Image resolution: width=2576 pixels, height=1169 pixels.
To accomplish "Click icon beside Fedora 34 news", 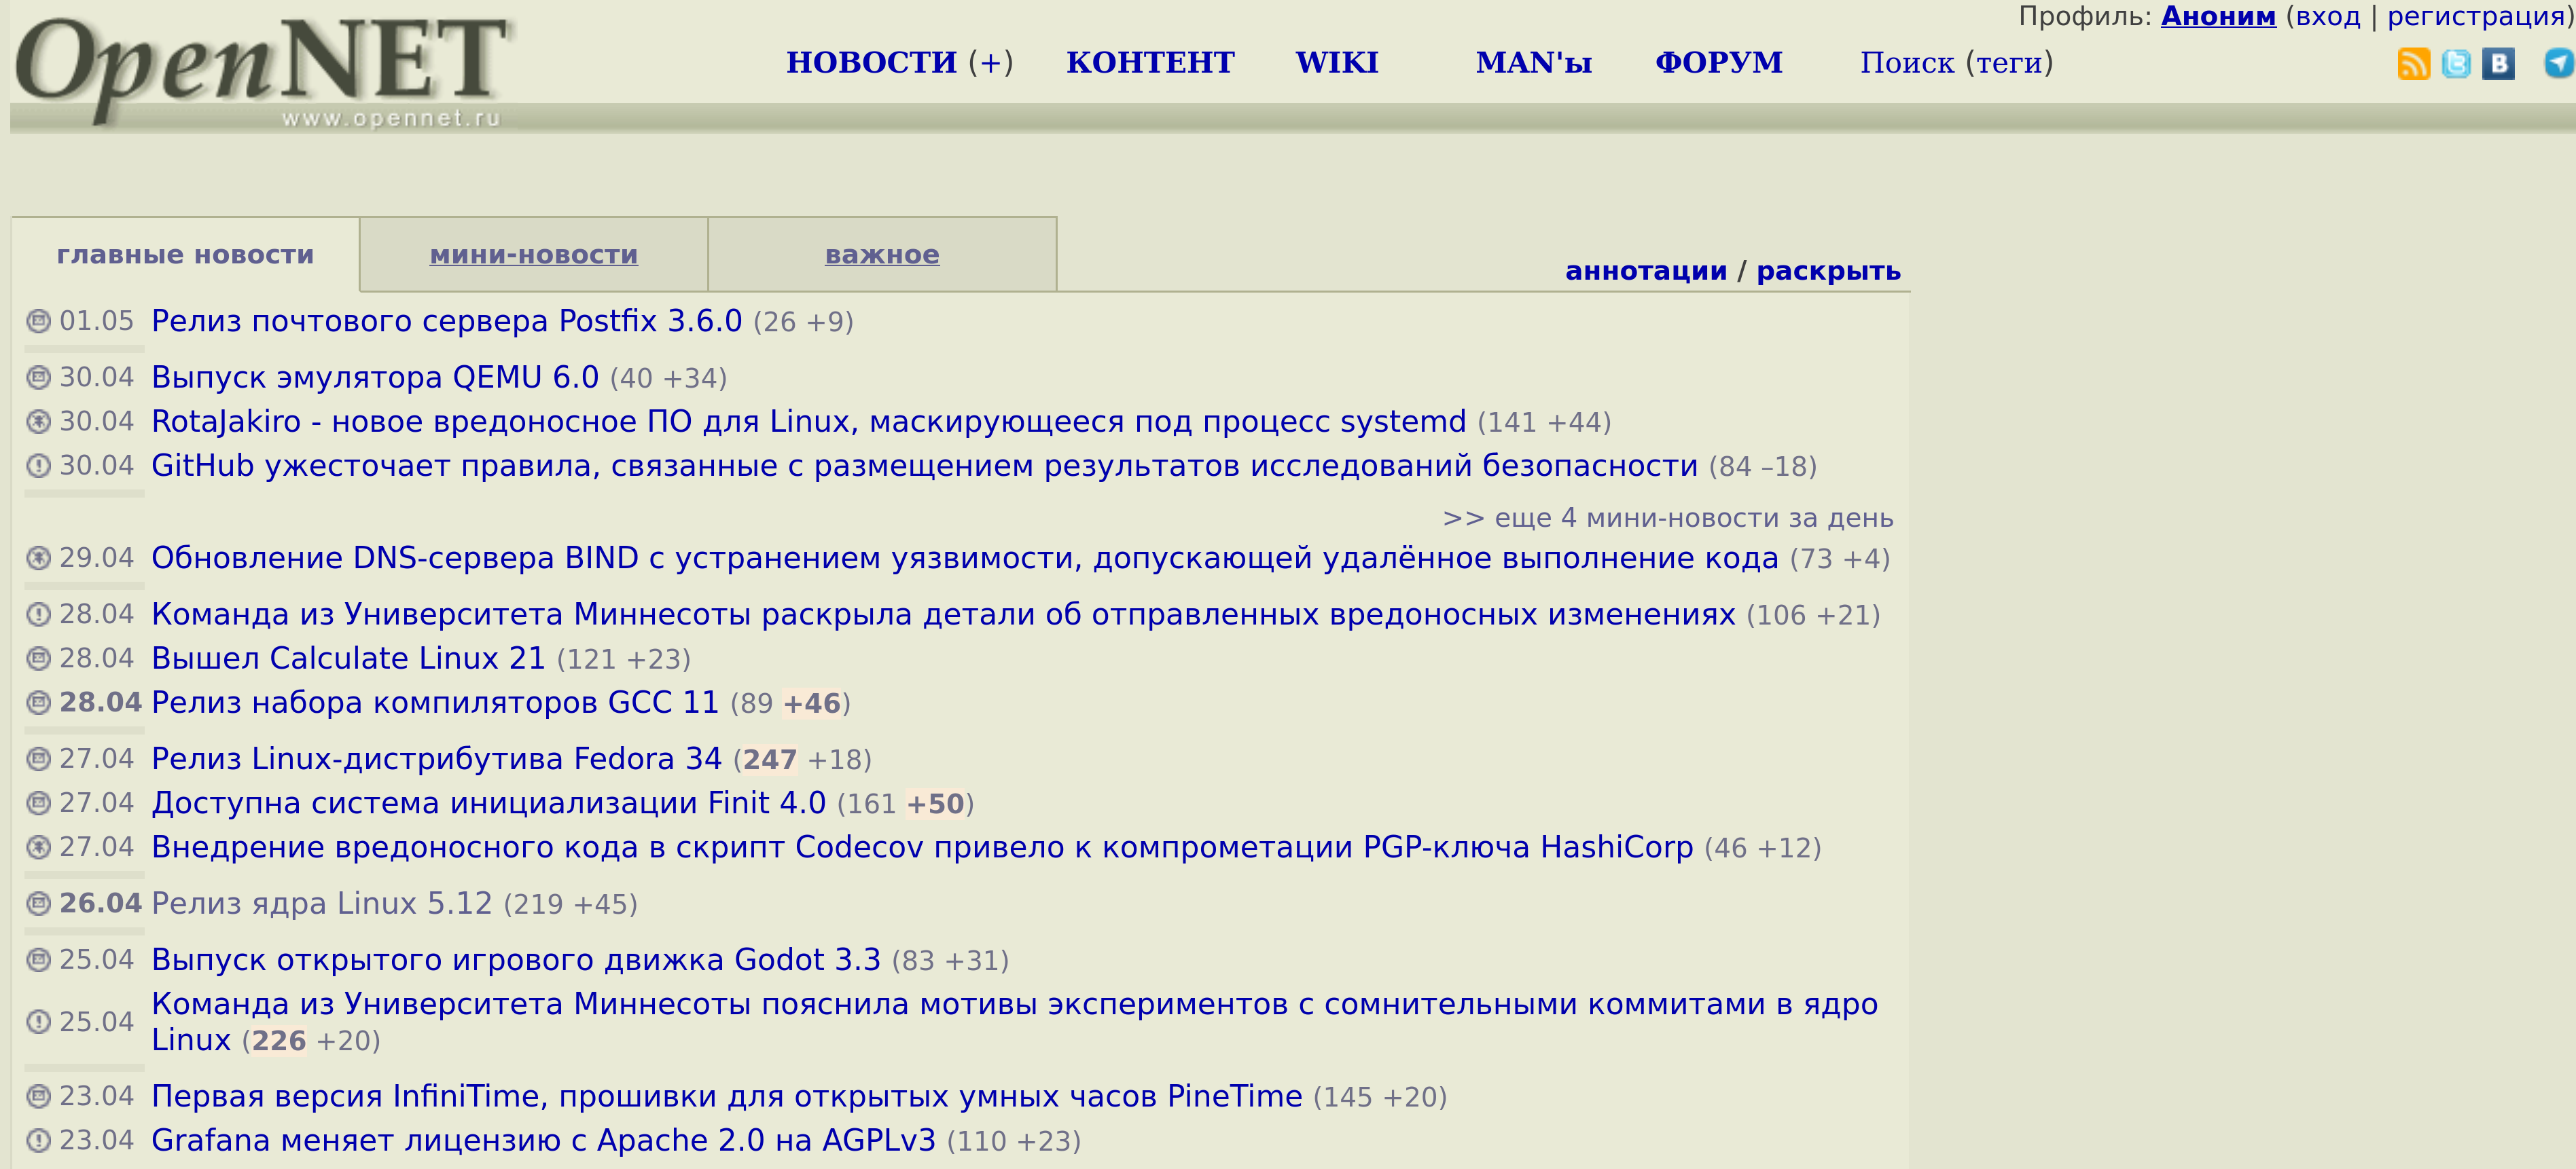I will 38,758.
